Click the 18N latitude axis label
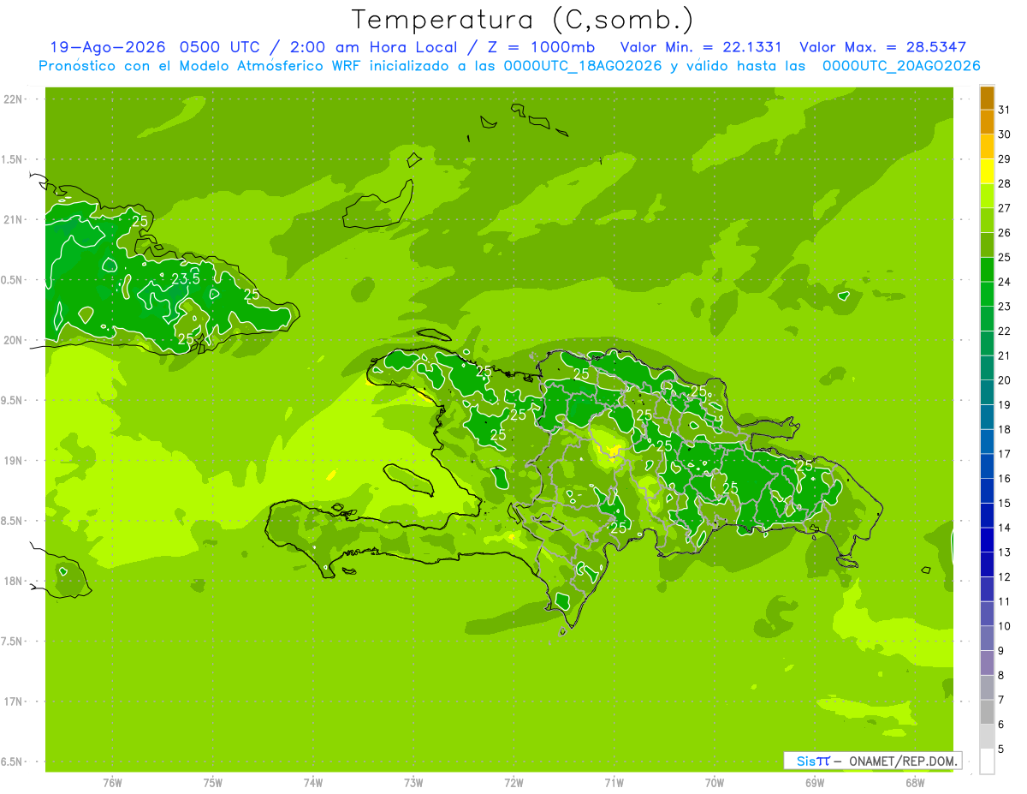Image resolution: width=1027 pixels, height=794 pixels. [14, 581]
